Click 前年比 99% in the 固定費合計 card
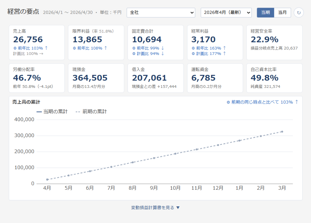Image resolution: width=311 pixels, height=223 pixels. click(148, 48)
